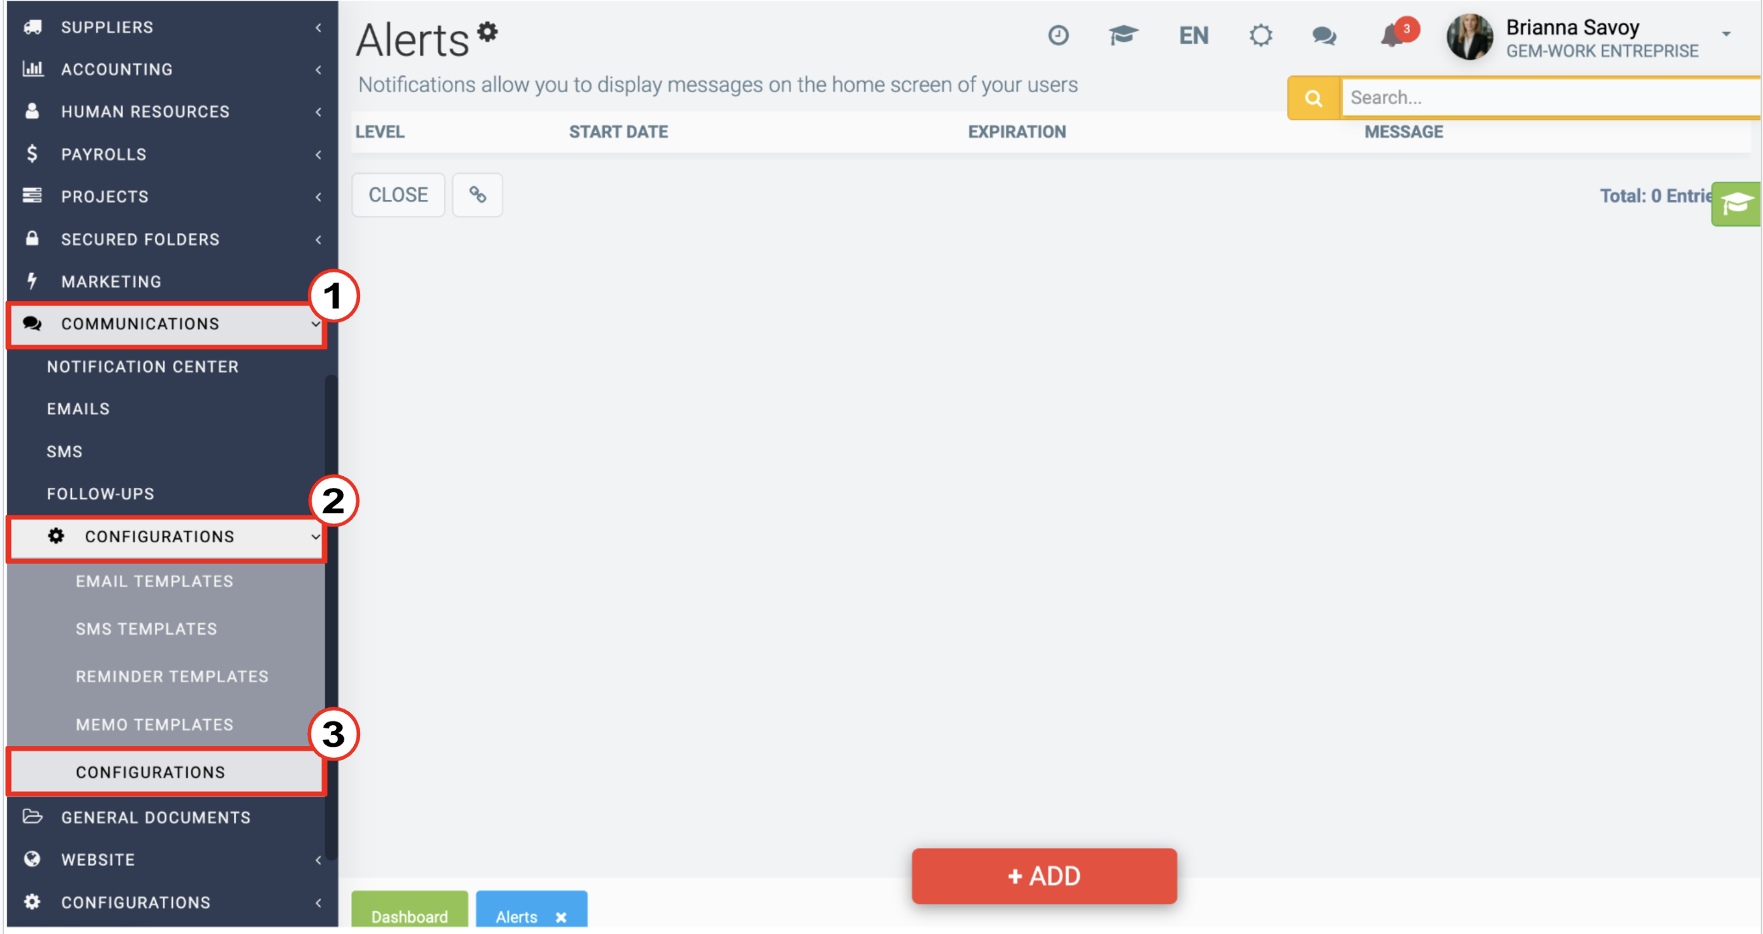Click the Payrolls dollar icon
Screen dimensions: 1763x934
[32, 154]
